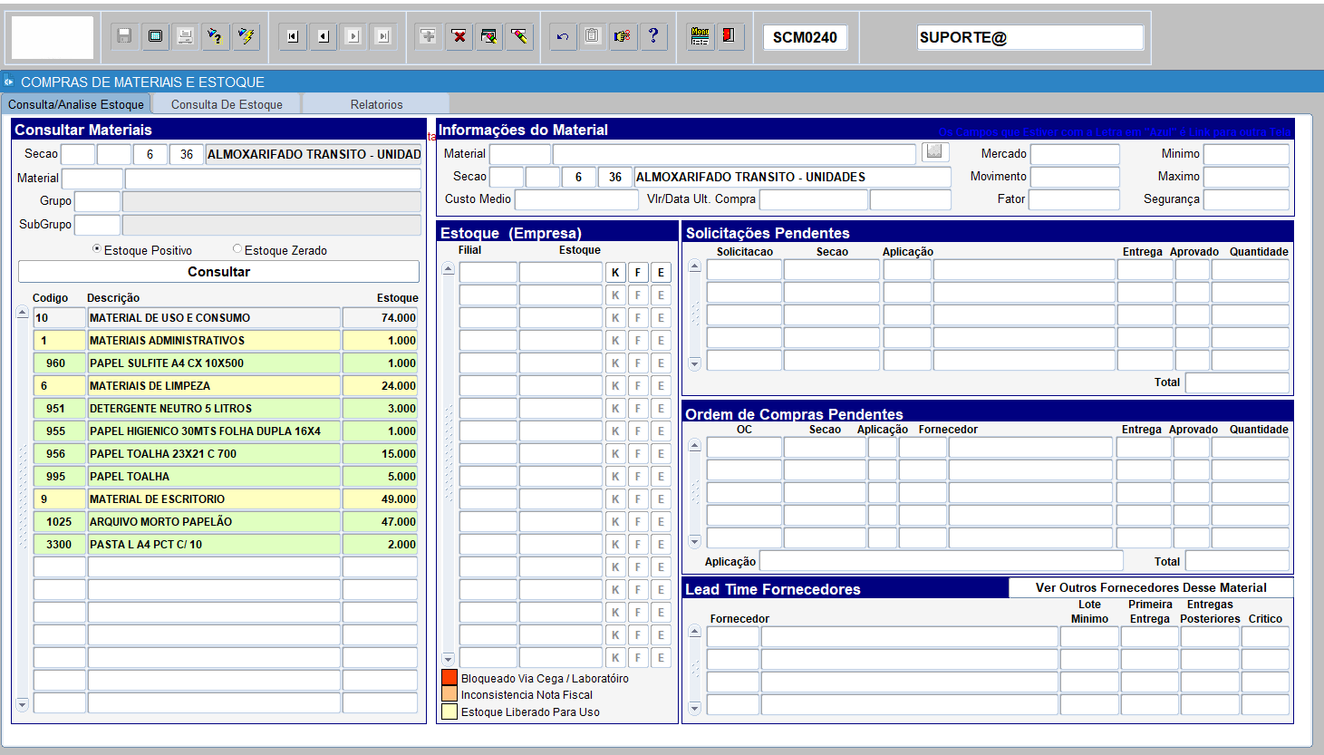Click the red Exit door icon

(730, 36)
